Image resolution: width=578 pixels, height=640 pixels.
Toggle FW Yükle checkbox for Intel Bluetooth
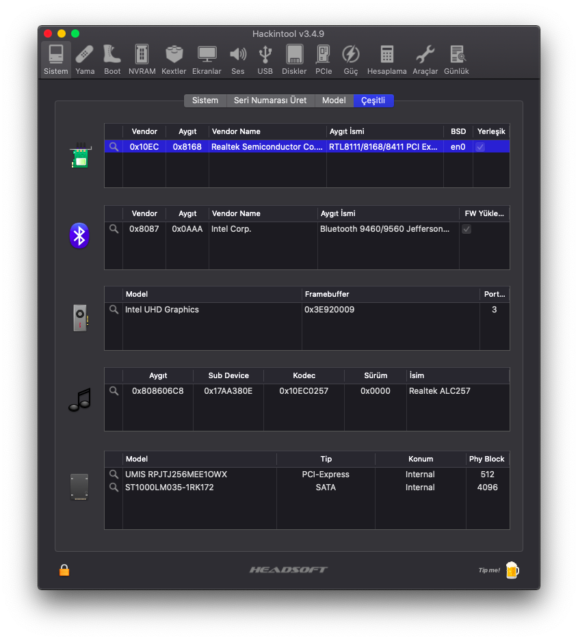[x=467, y=229]
